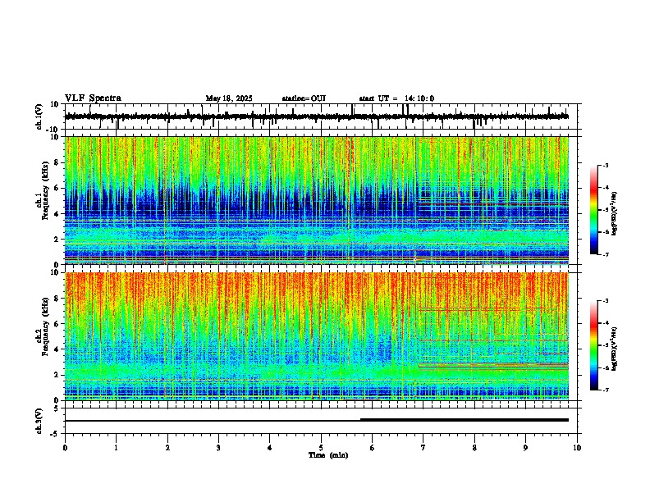Select the ch.2 colorbar log(PSD) label
Image resolution: width=650 pixels, height=502 pixels.
[x=615, y=349]
